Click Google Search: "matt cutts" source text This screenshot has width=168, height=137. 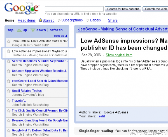pos(31,45)
